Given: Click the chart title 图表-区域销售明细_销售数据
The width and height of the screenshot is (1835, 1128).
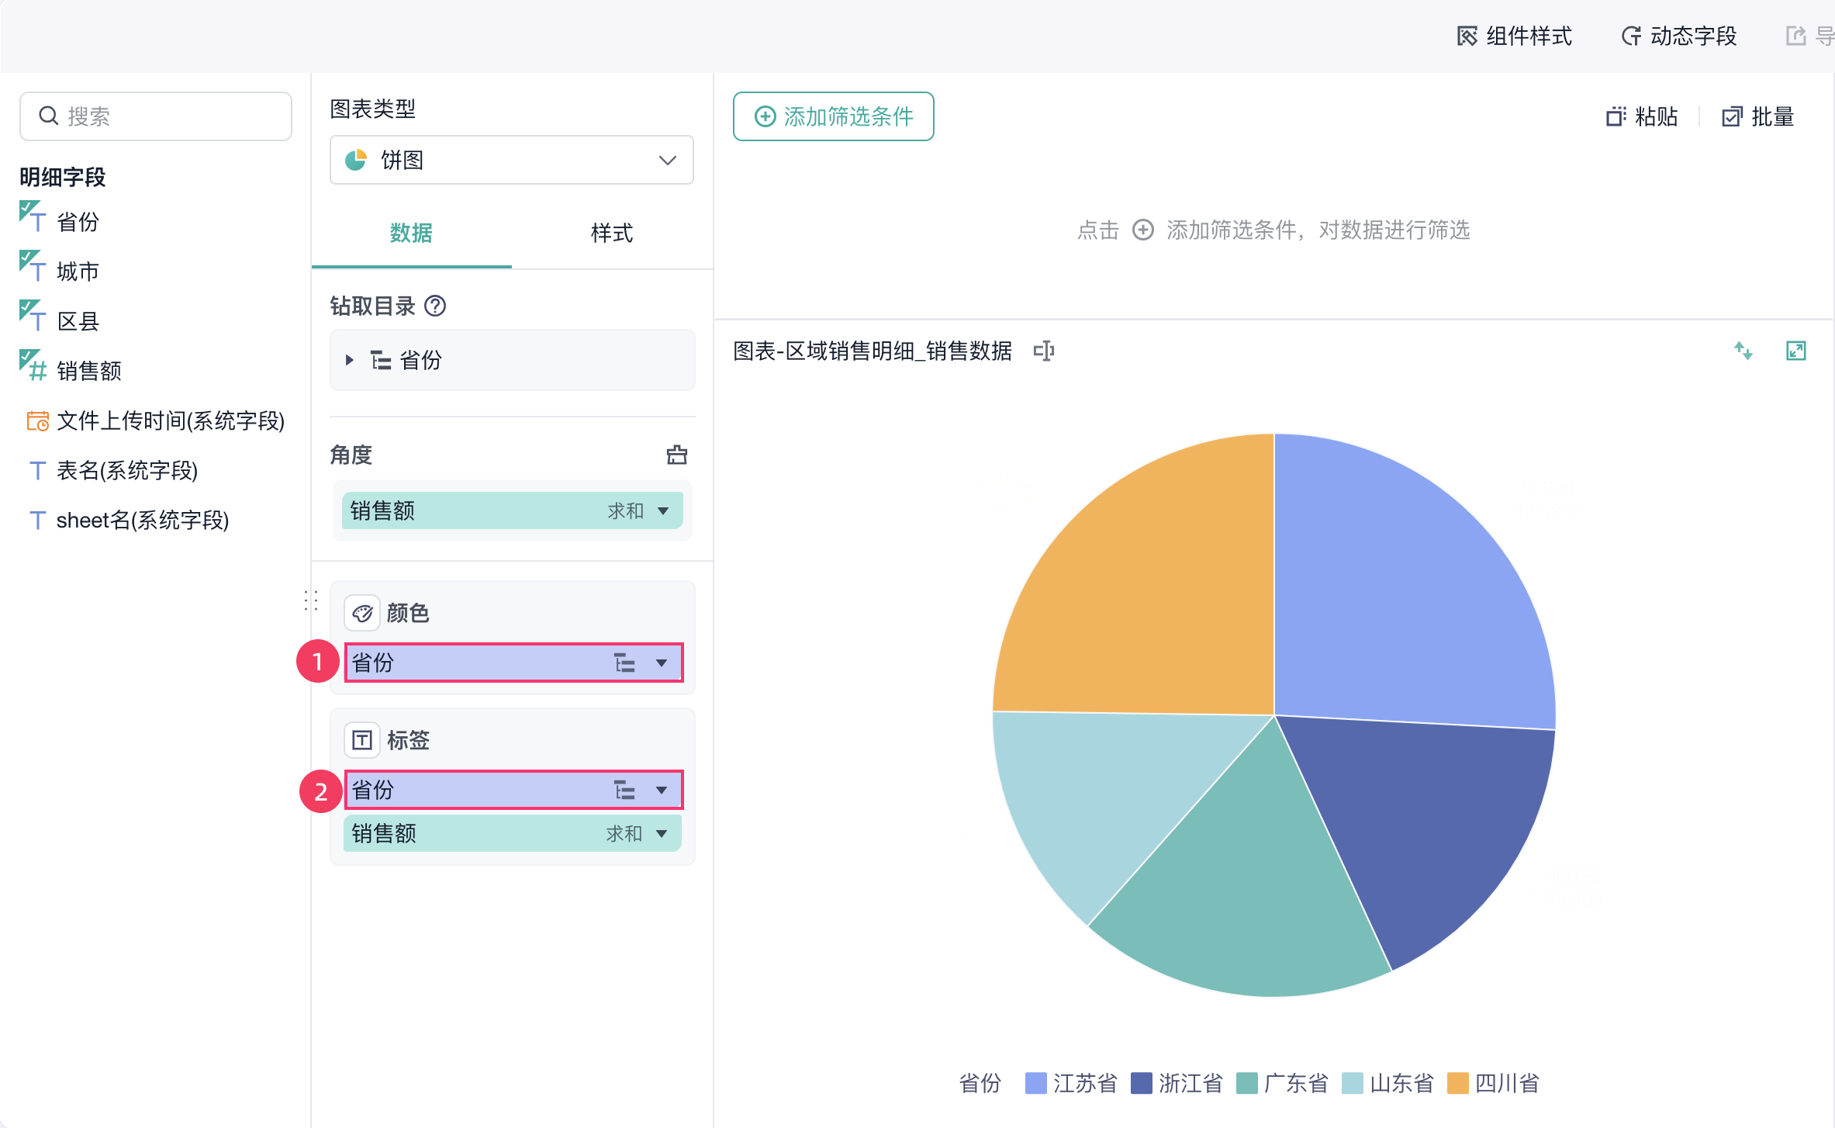Looking at the screenshot, I should (x=873, y=351).
